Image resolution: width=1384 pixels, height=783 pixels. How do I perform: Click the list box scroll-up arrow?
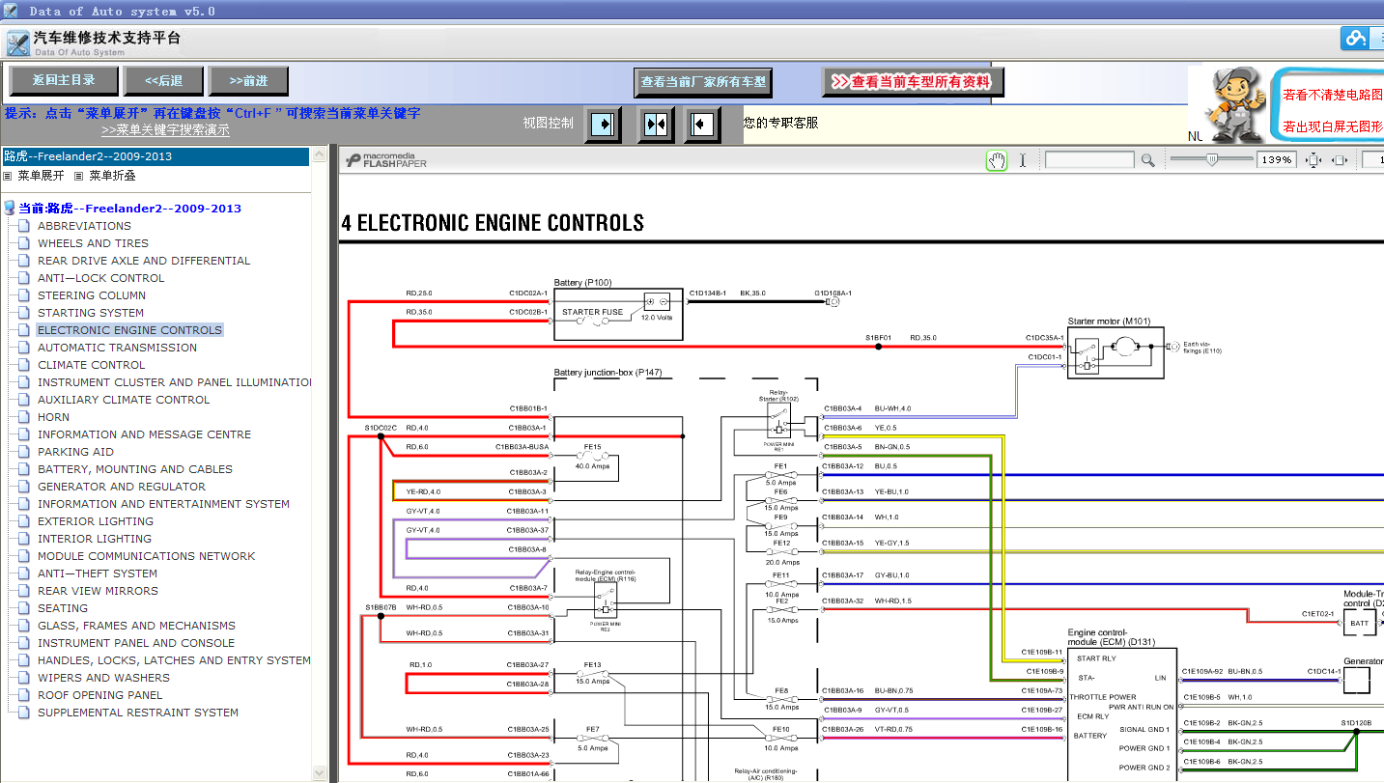[x=320, y=153]
